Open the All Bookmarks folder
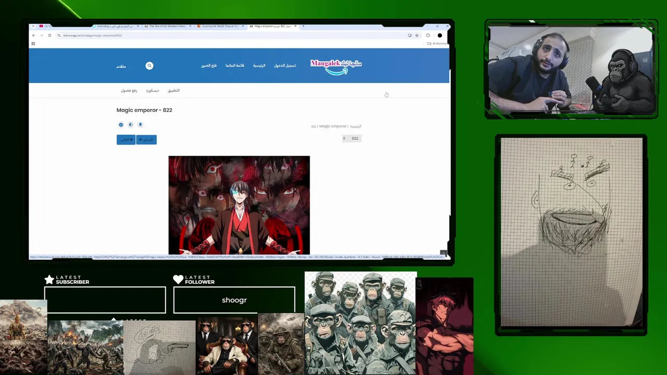Viewport: 667px width, 375px height. click(437, 44)
